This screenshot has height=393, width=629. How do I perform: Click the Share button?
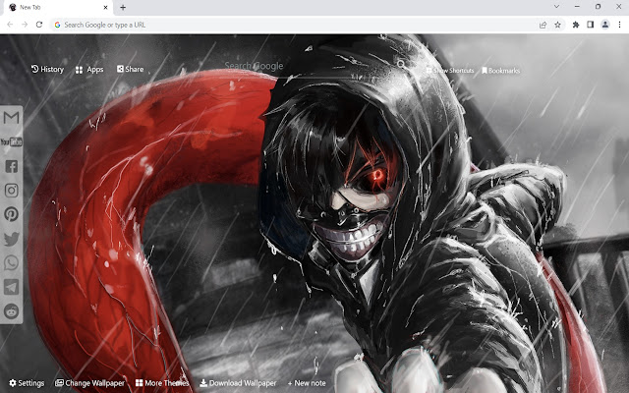(130, 69)
